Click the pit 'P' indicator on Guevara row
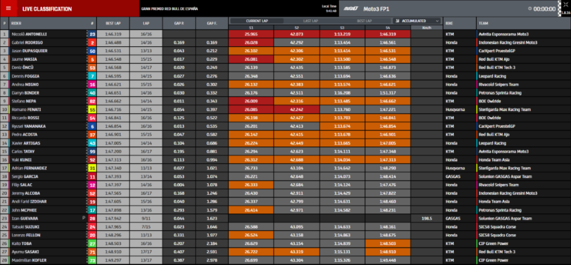Screen dimensions: 571x265 pos(84,218)
